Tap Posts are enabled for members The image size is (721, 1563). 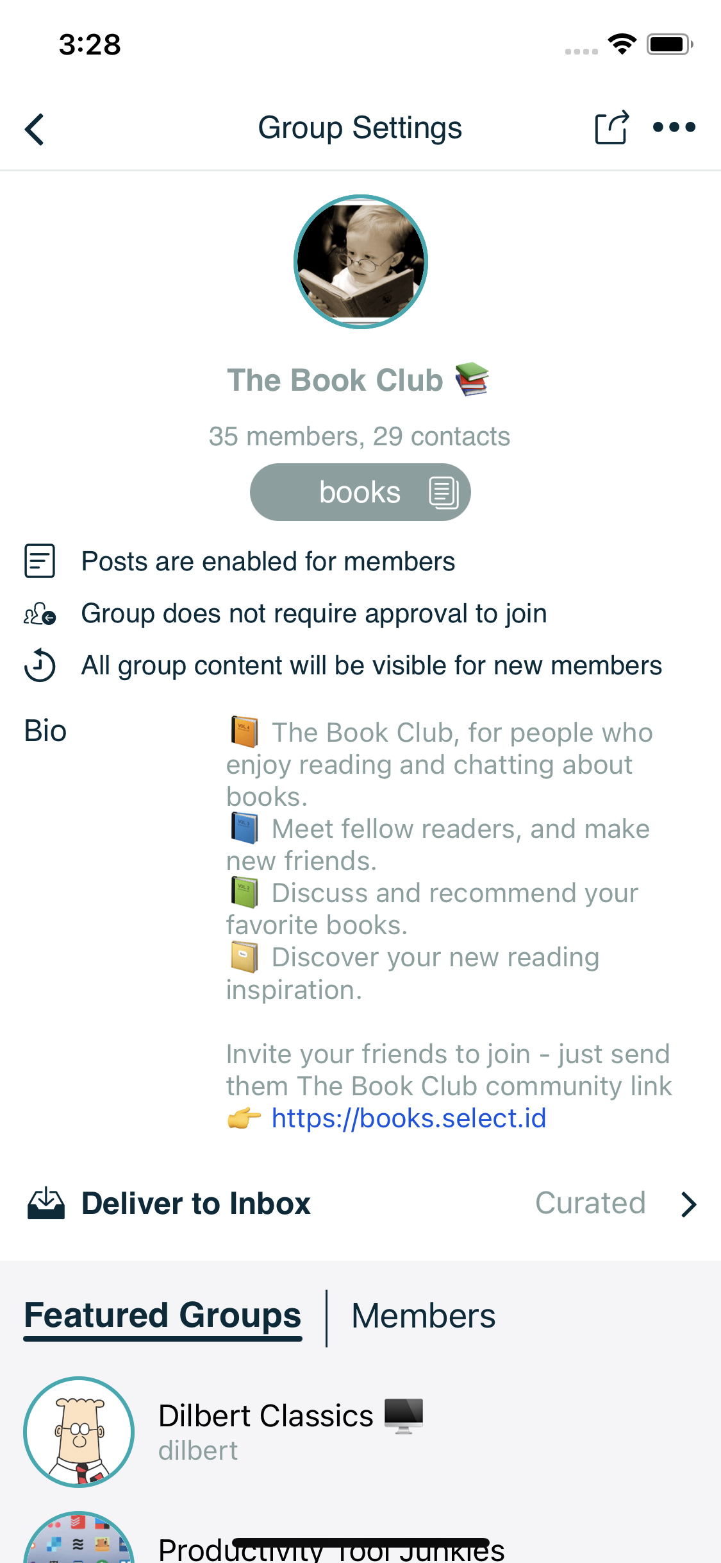click(268, 561)
